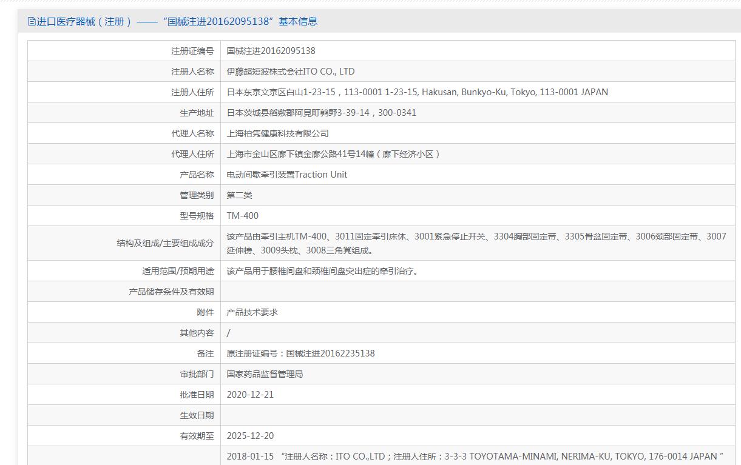Select production address 日本茨城县稻敷郡 value
Viewport: 741px width, 465px height.
coord(322,113)
